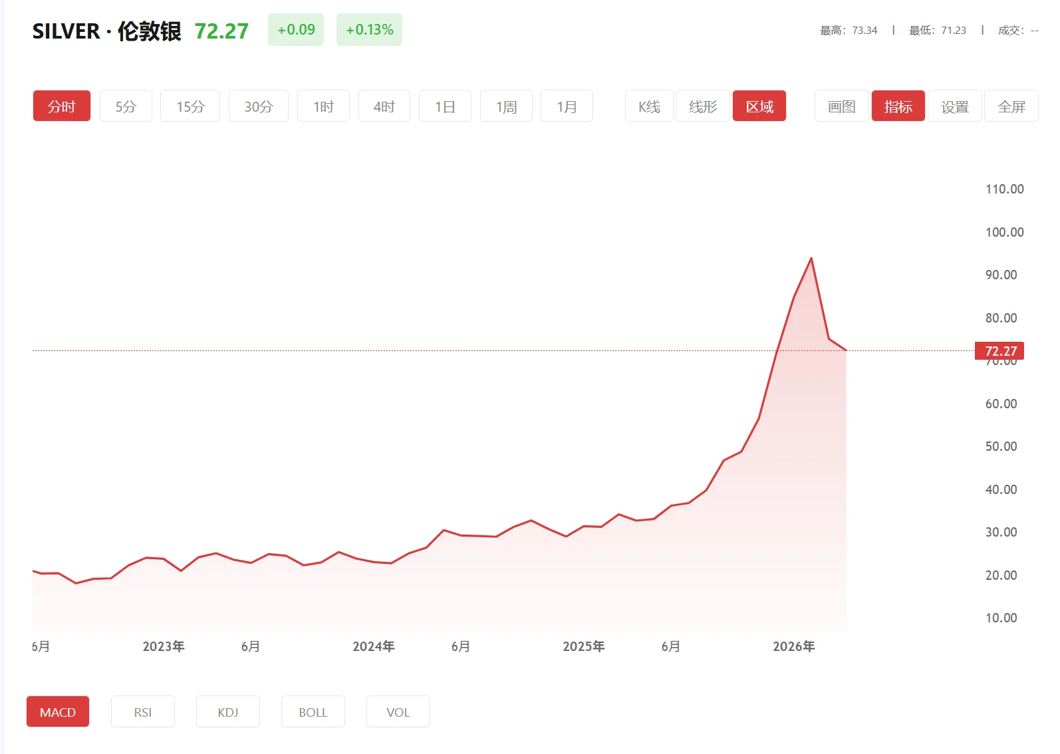Switch to the 1周 weekly view
1060x754 pixels.
[x=506, y=106]
